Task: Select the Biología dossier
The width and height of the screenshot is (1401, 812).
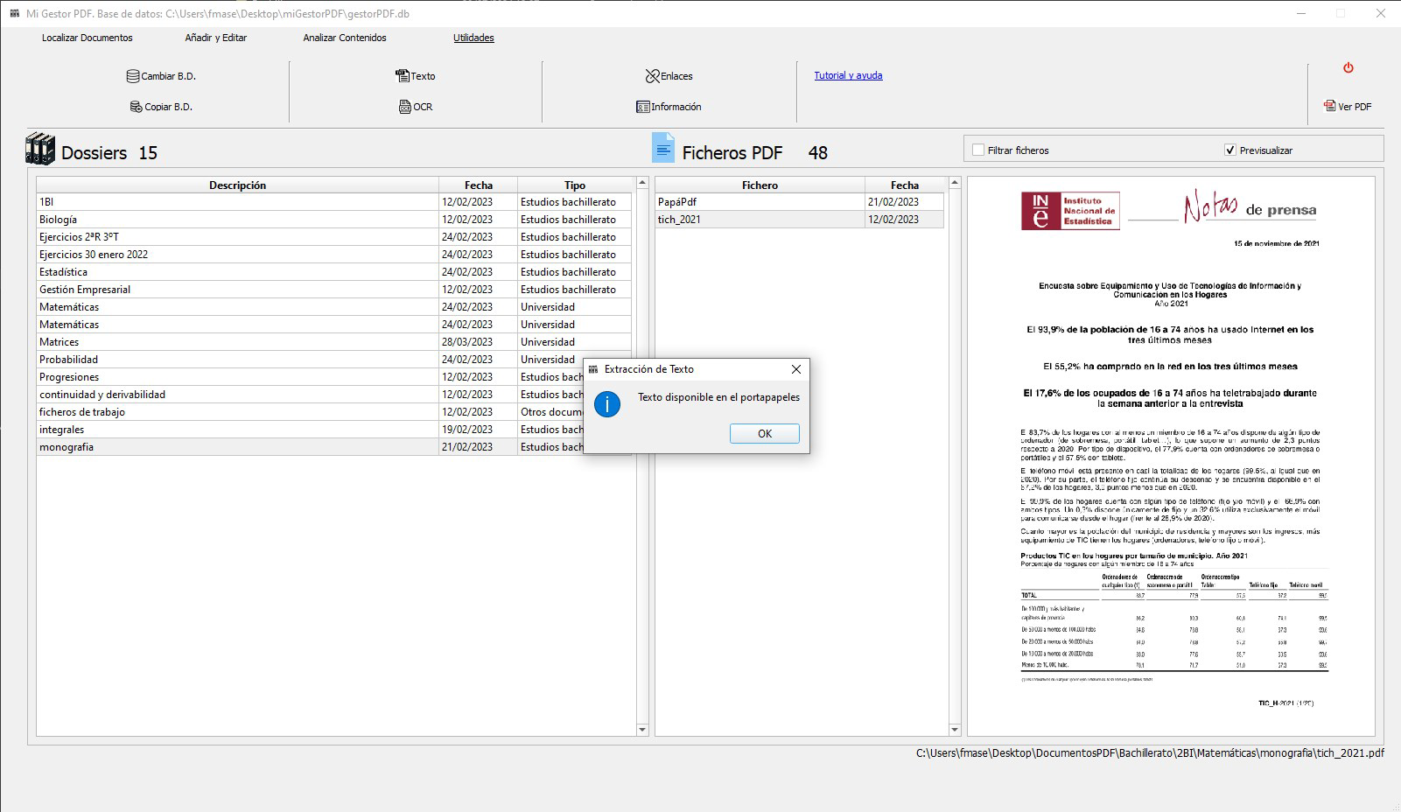Action: pyautogui.click(x=333, y=220)
